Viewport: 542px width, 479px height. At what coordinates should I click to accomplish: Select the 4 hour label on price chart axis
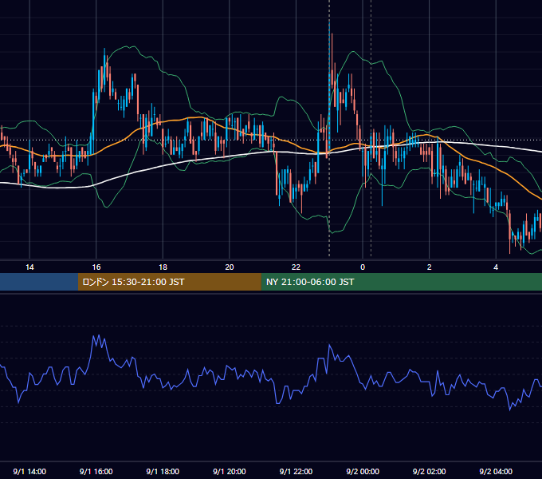pyautogui.click(x=496, y=267)
